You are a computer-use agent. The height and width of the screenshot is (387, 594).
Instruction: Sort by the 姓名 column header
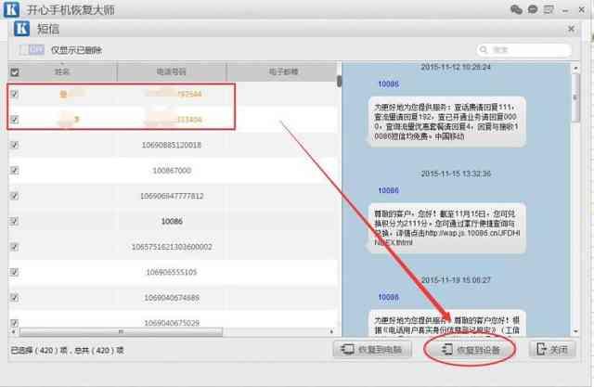click(x=62, y=71)
